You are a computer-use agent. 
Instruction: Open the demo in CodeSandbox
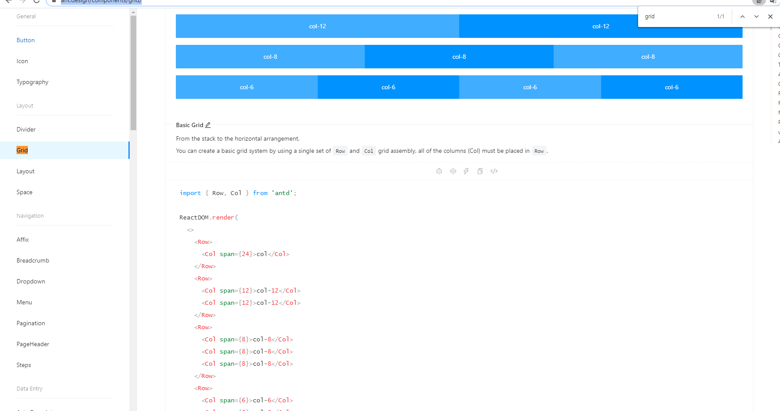pyautogui.click(x=439, y=171)
